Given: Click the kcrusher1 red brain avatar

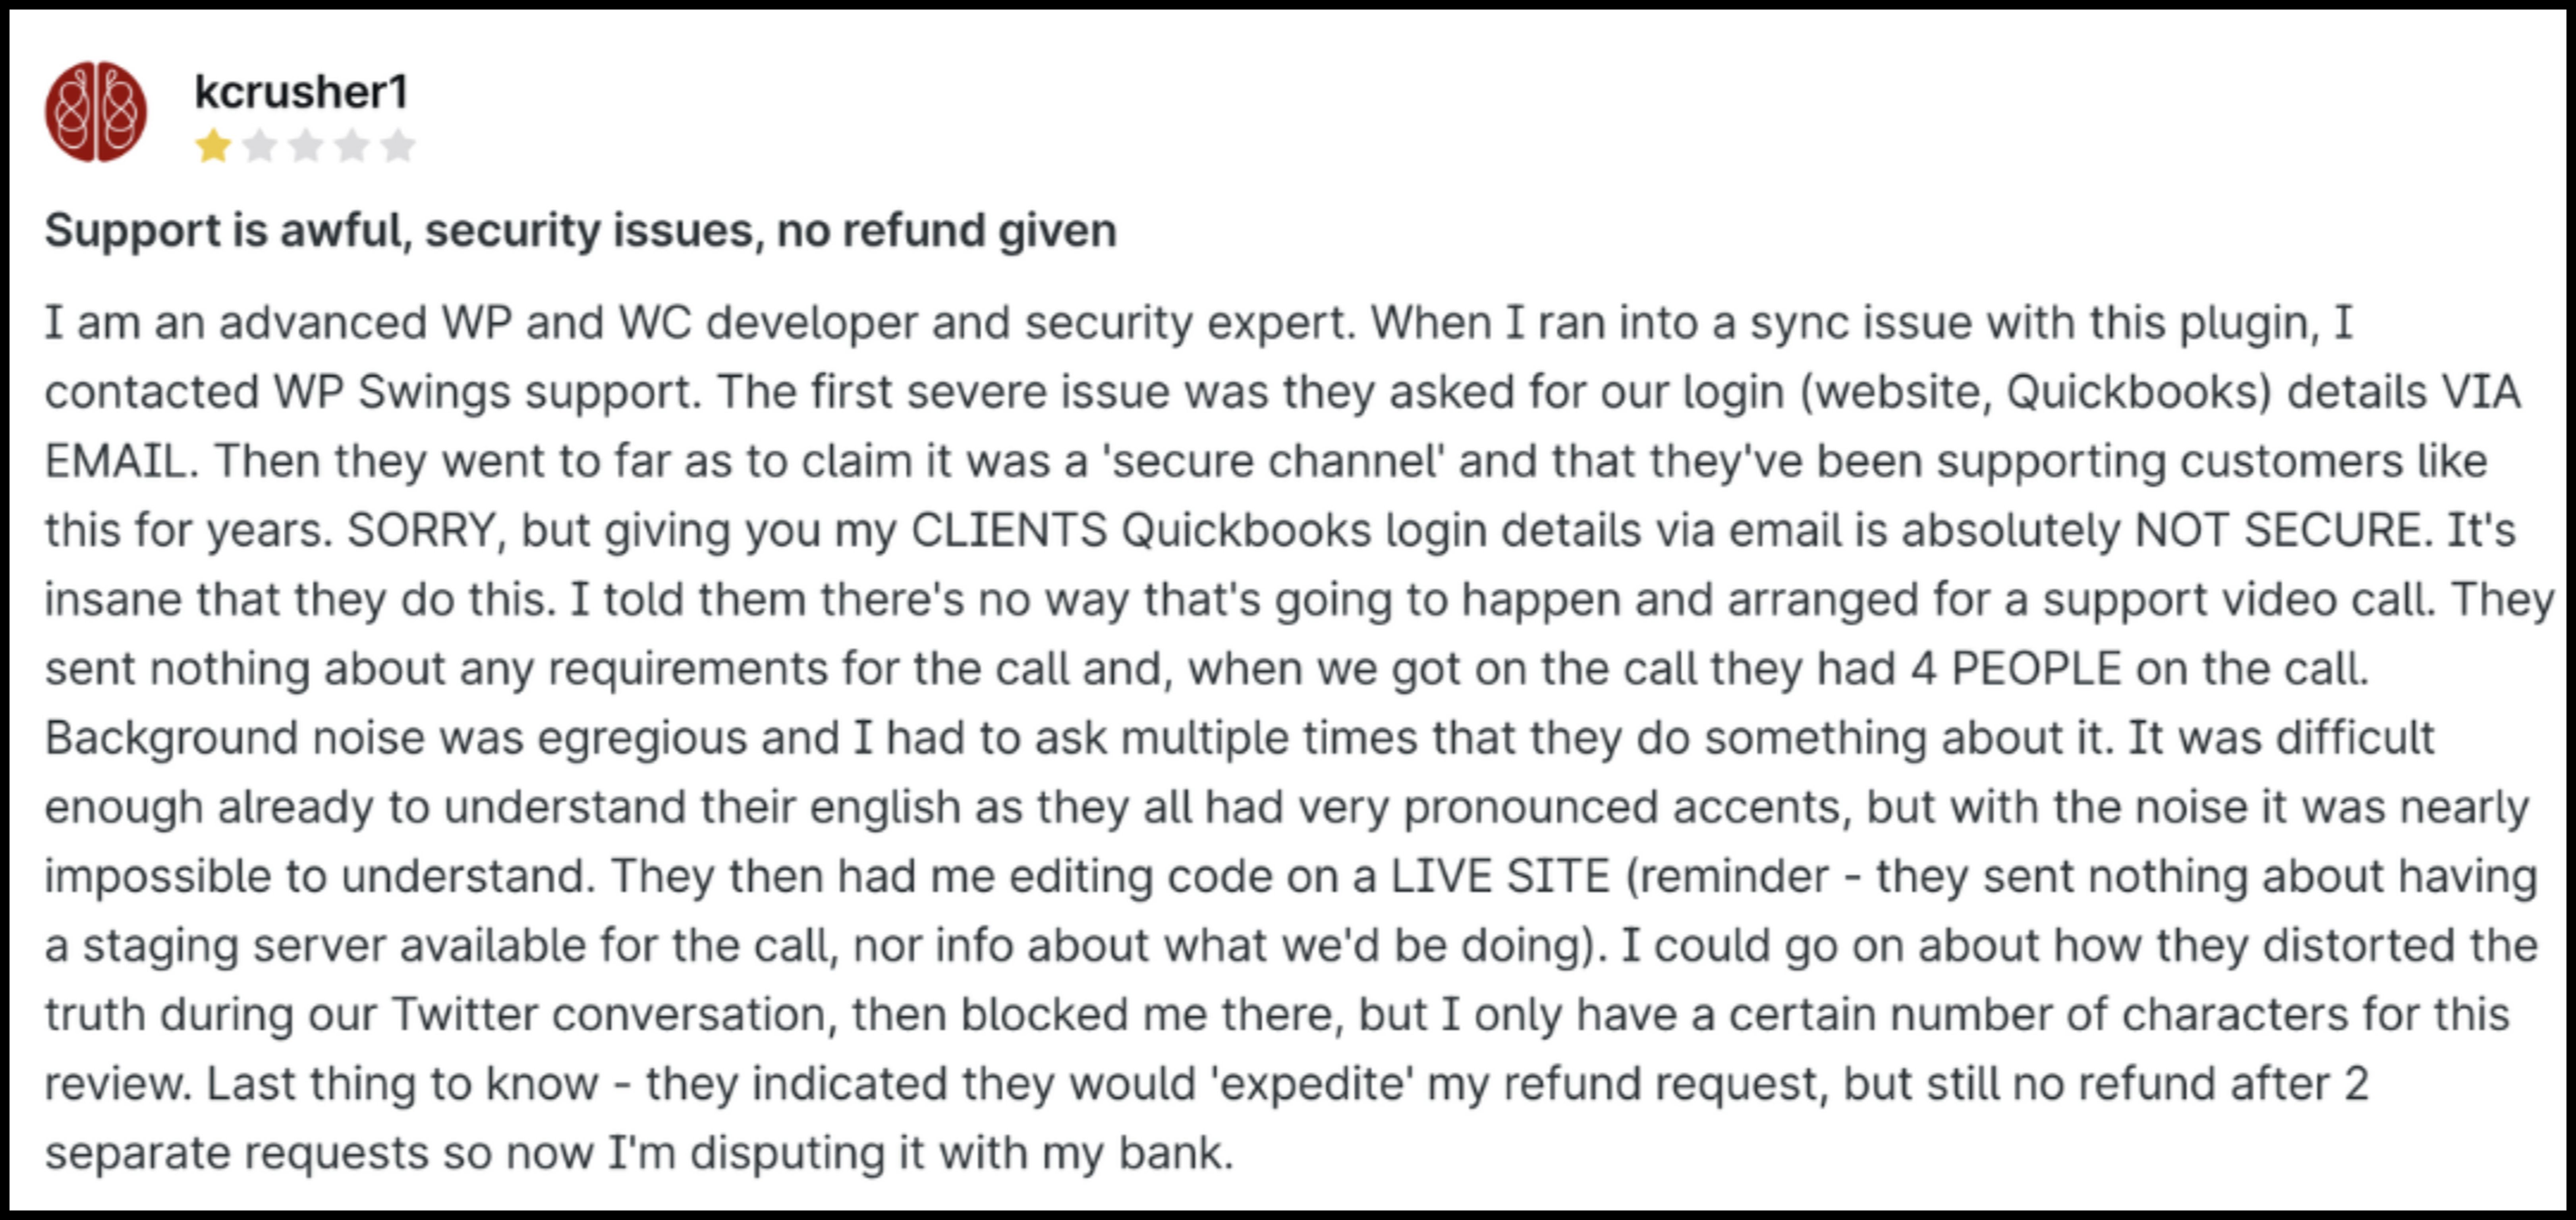Looking at the screenshot, I should click(x=96, y=111).
